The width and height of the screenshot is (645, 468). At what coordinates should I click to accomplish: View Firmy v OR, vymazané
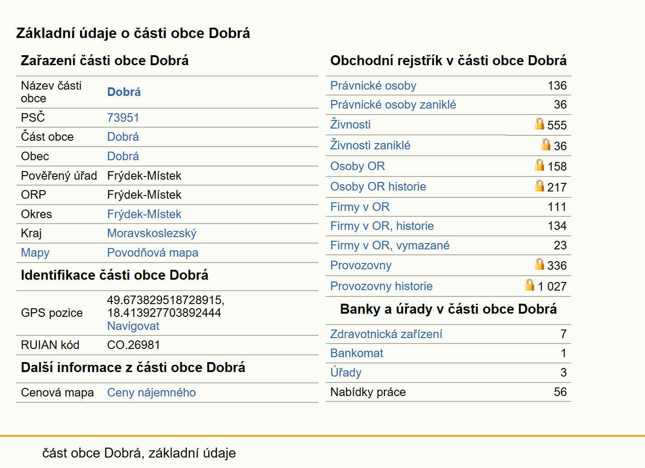[x=390, y=245]
